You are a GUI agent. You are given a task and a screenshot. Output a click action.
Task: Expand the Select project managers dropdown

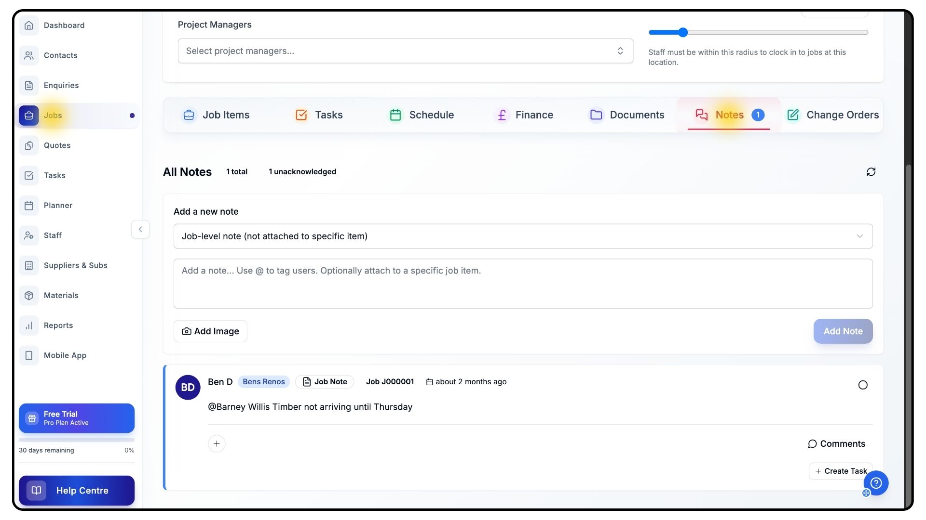405,51
